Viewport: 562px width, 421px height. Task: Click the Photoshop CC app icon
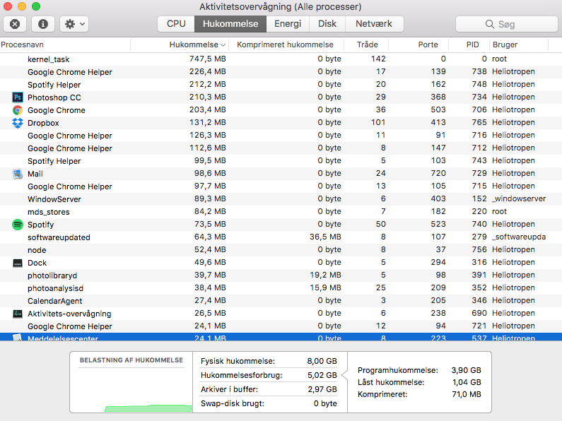click(x=17, y=97)
